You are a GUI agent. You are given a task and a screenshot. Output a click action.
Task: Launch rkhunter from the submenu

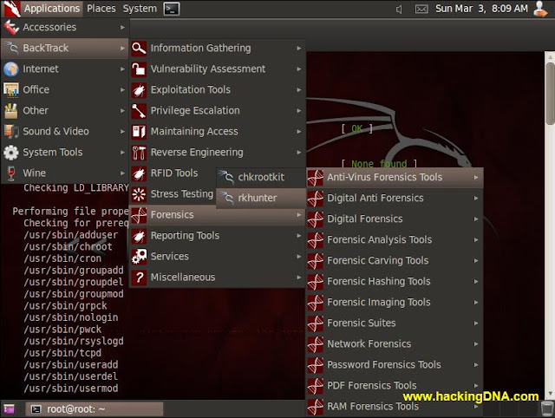(261, 199)
